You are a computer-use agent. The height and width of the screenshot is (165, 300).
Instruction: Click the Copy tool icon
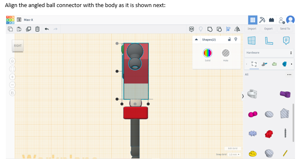pos(10,29)
